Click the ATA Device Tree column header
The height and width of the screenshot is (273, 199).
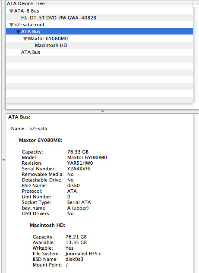click(99, 3)
